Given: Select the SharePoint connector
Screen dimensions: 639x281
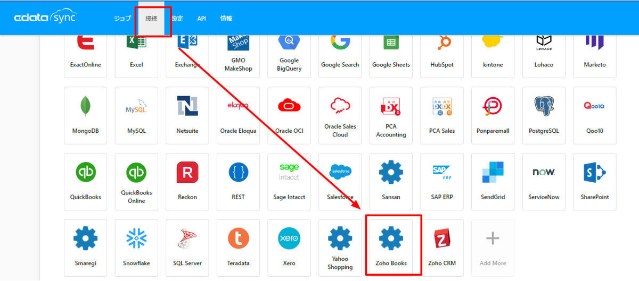Looking at the screenshot, I should (595, 182).
